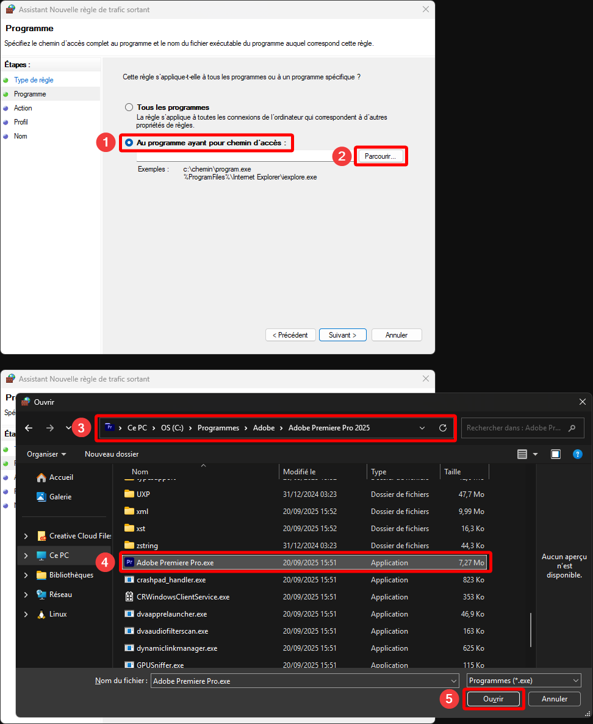Select the Profil step in Étapes list
This screenshot has width=593, height=724.
click(21, 122)
